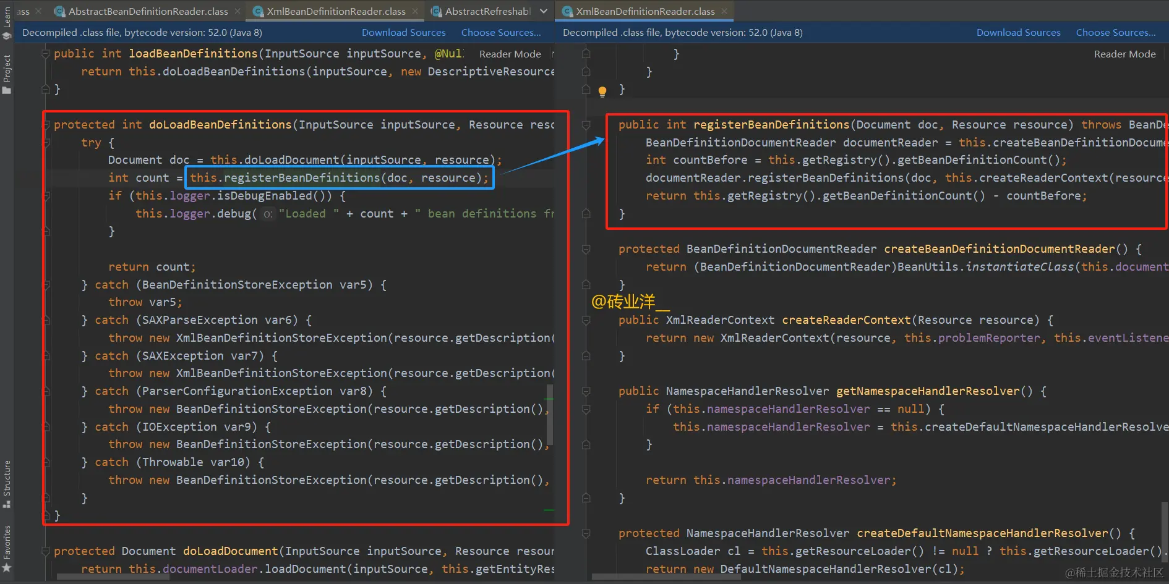Fold the catch SAXParseException var6 block
This screenshot has height=584, width=1169.
tap(45, 320)
